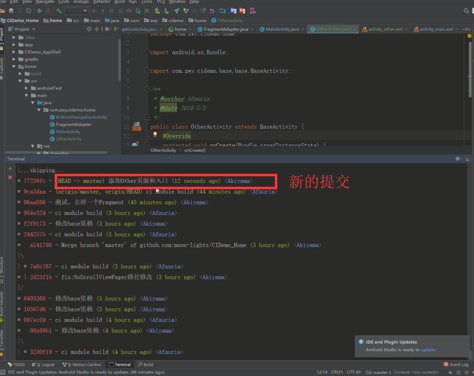Viewport: 474px width, 376px height.
Task: Navigate back with the blue arrow icon
Action: [x=39, y=11]
